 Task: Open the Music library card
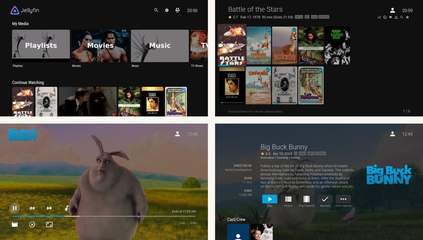tap(160, 46)
